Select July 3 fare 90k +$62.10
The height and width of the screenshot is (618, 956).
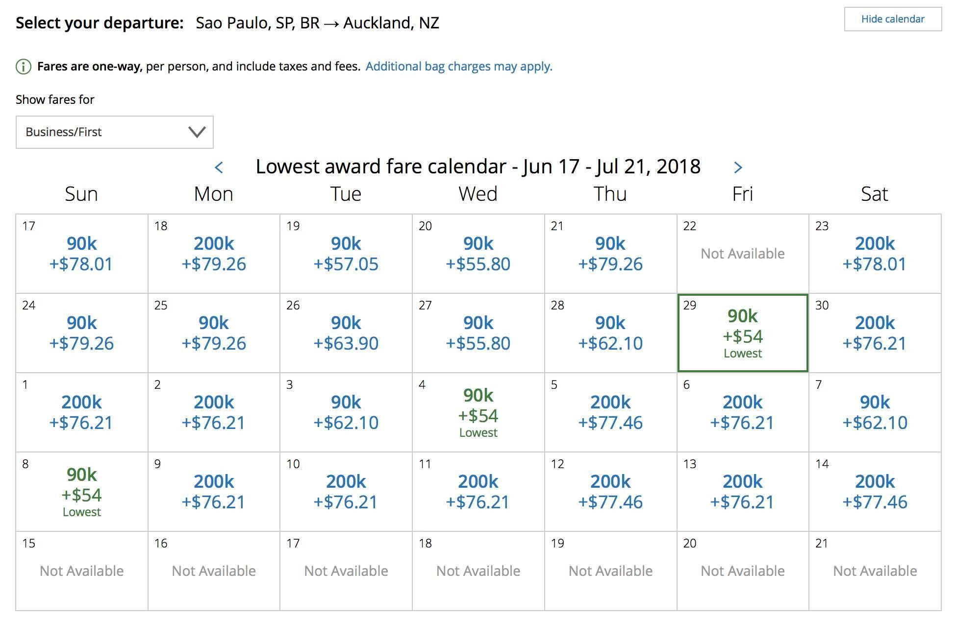click(346, 412)
